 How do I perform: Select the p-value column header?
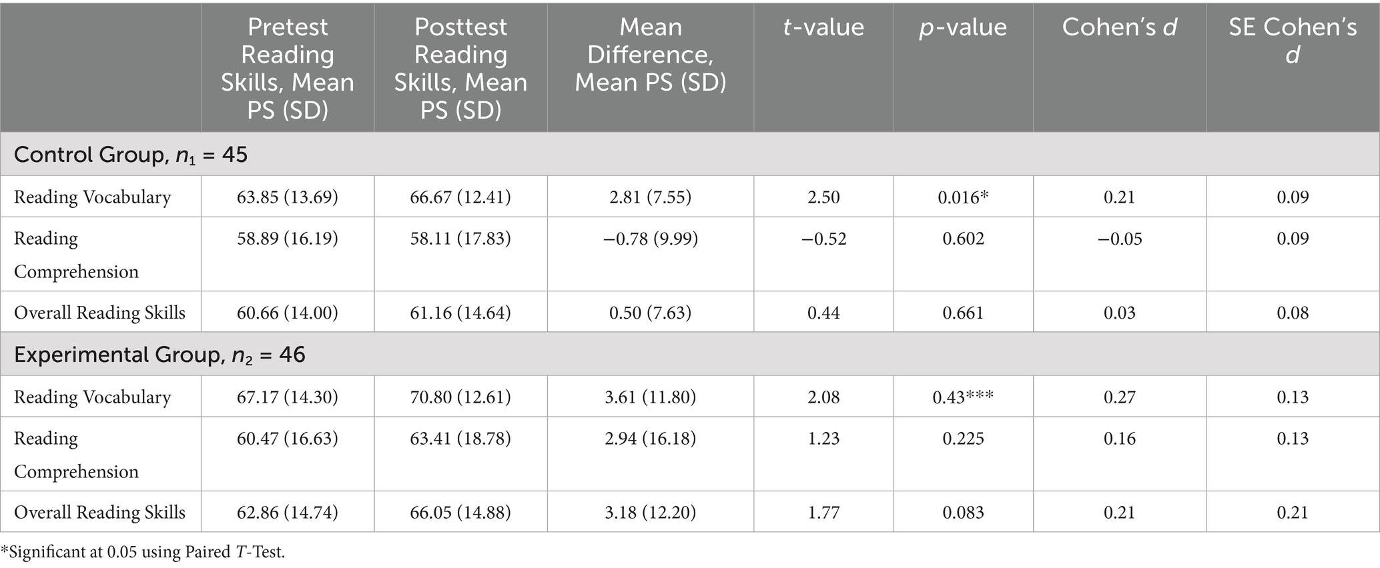963,27
